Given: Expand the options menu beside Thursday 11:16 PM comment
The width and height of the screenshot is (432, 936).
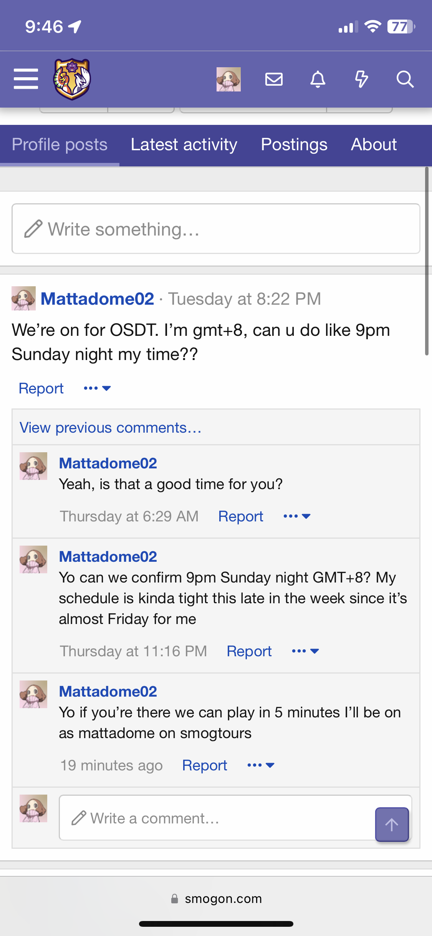Looking at the screenshot, I should (305, 651).
